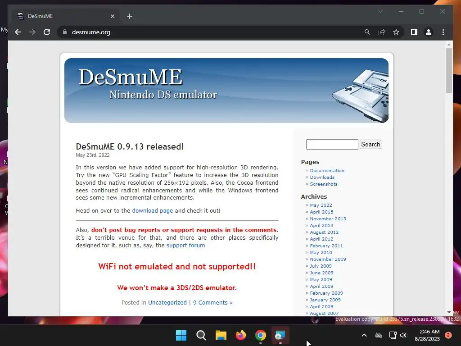Focus the site search text box
Image resolution: width=461 pixels, height=346 pixels.
click(x=332, y=145)
